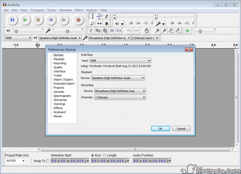Click Cancel in Preferences dialog
The width and height of the screenshot is (241, 174).
[181, 129]
